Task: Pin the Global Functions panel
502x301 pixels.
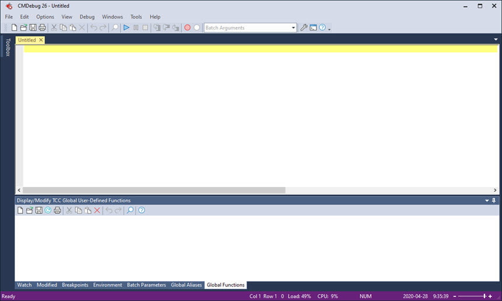Action: tap(494, 200)
